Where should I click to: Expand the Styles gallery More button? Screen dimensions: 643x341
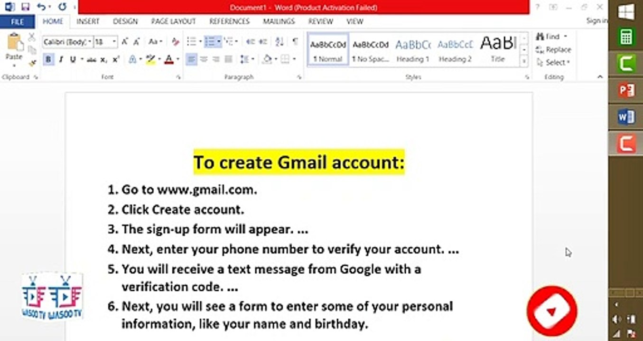tap(524, 62)
